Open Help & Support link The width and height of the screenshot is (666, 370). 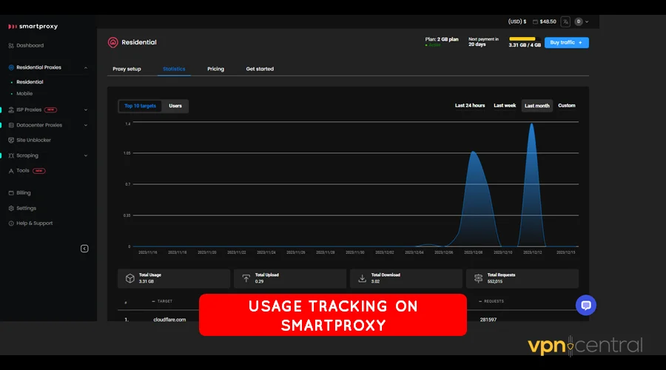tap(34, 223)
